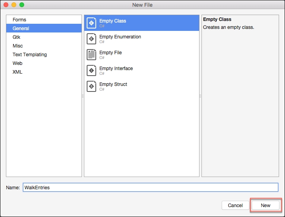Choose the Gtk category
This screenshot has height=217, width=285.
(x=16, y=37)
